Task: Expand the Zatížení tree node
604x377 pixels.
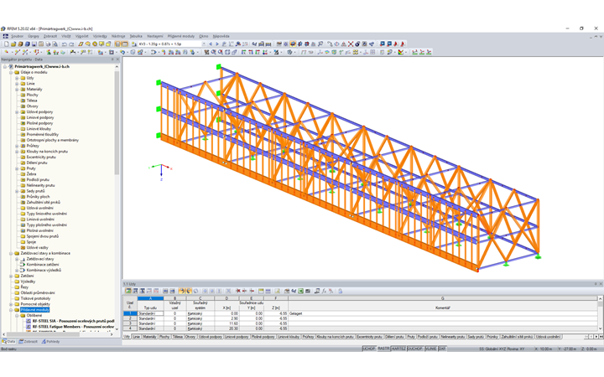Action: pos(11,276)
